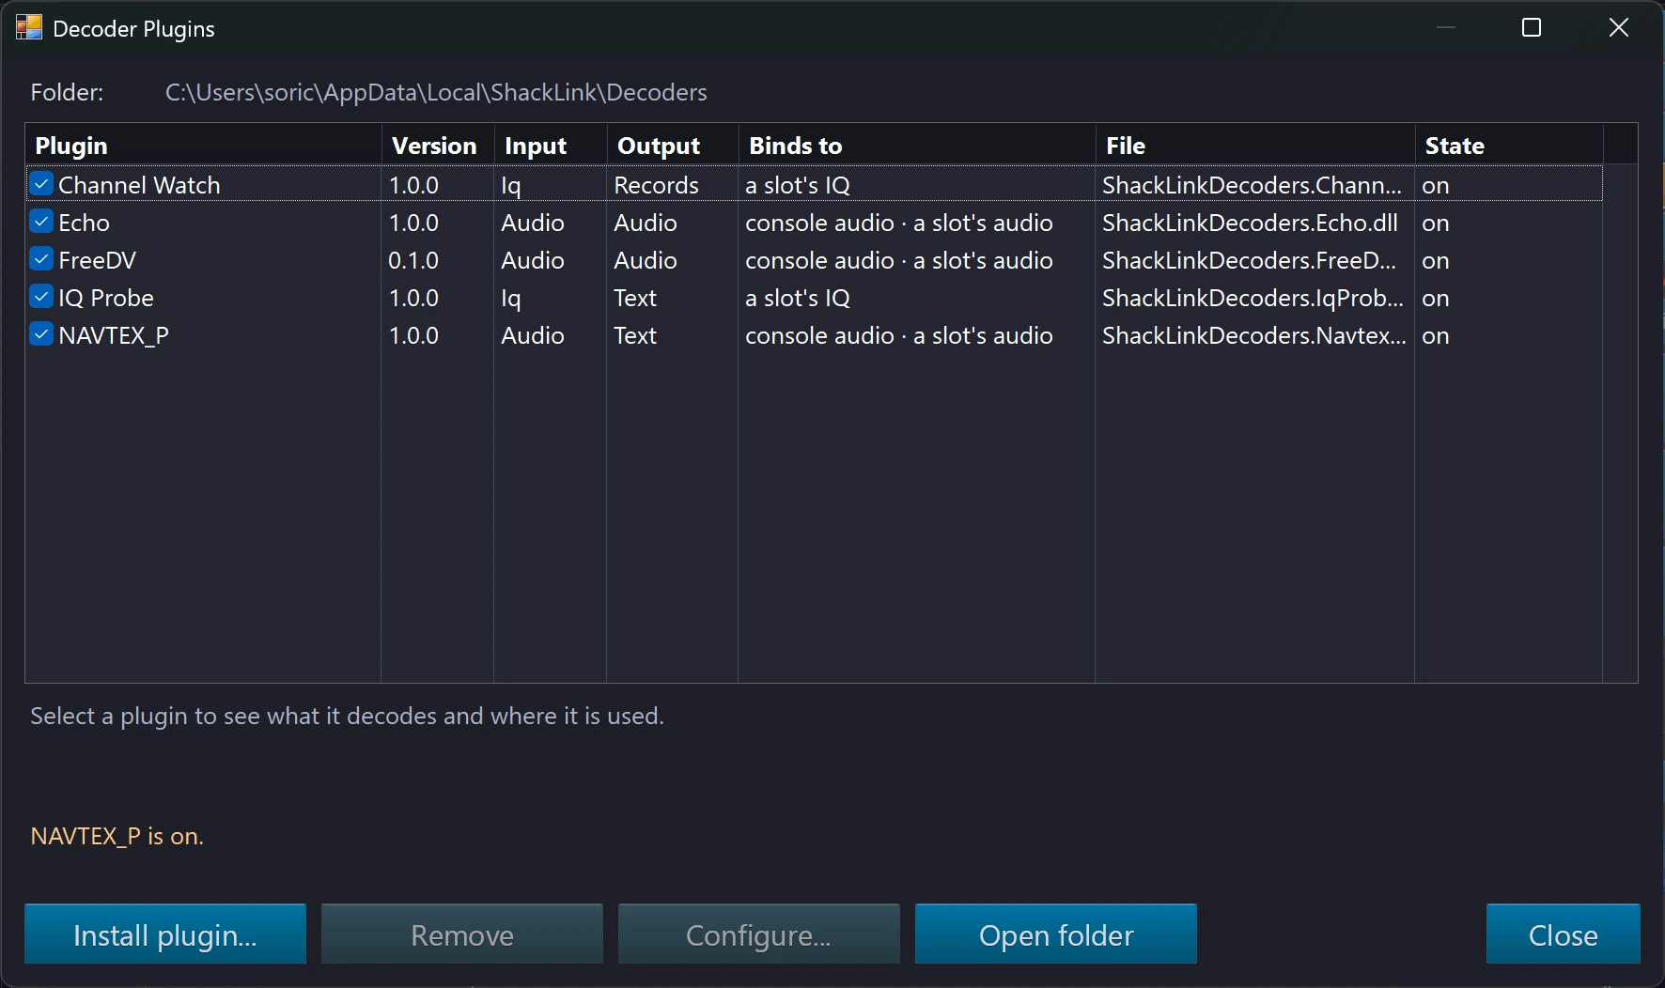Click the 'on' state in Echo row
This screenshot has height=988, width=1665.
point(1436,223)
